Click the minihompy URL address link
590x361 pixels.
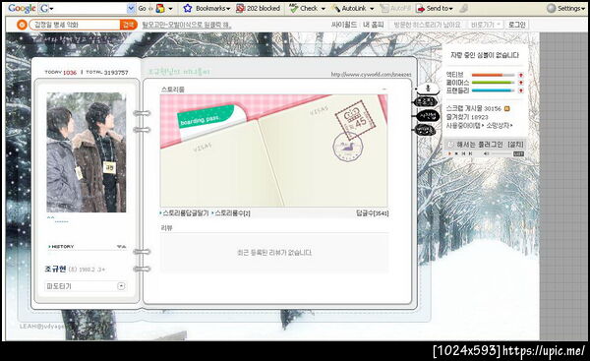pos(371,75)
